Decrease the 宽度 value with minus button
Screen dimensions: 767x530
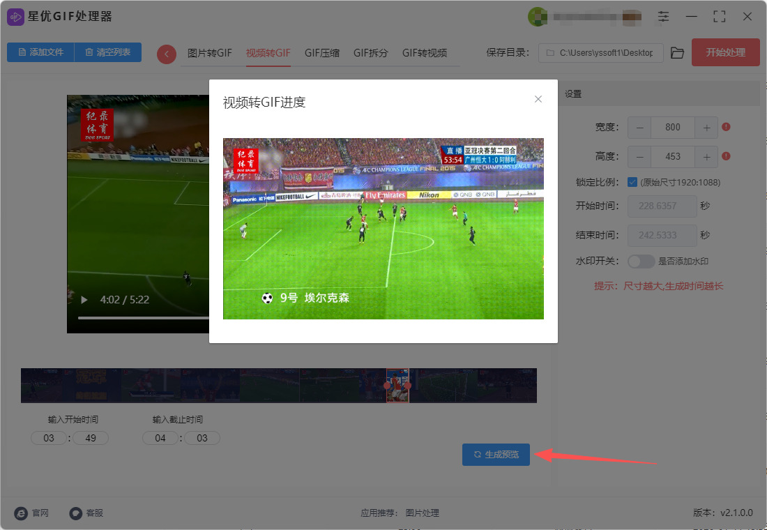(640, 128)
